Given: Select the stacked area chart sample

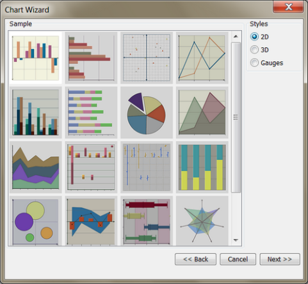Looking at the screenshot, I should pyautogui.click(x=36, y=167).
